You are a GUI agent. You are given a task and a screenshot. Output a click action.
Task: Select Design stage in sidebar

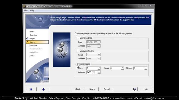[x=37, y=42]
